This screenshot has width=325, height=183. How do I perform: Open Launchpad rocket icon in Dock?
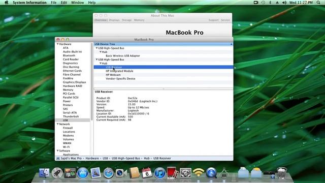point(57,173)
